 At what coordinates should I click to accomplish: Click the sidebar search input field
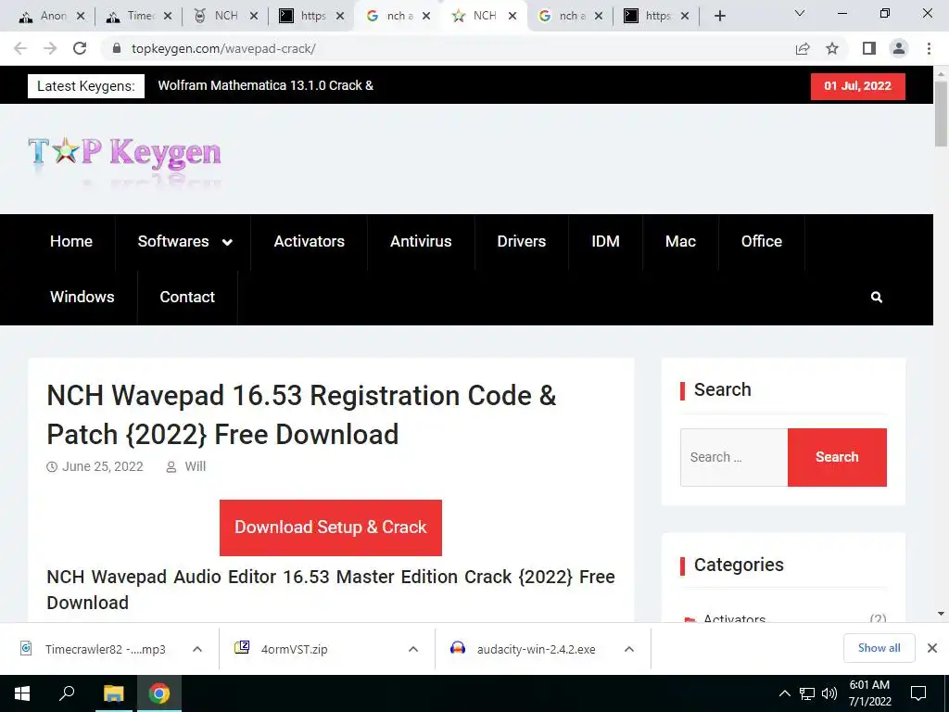point(734,457)
